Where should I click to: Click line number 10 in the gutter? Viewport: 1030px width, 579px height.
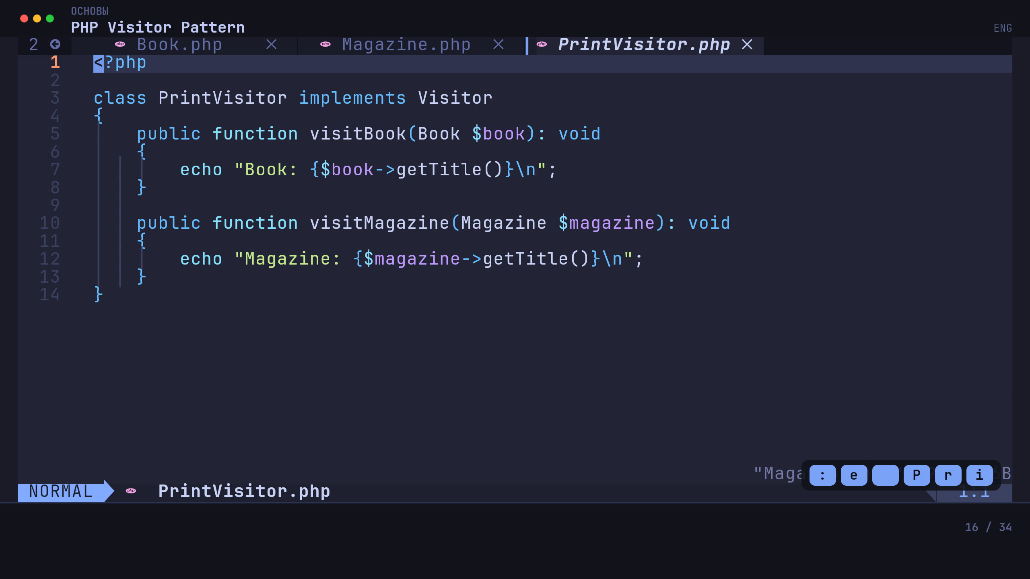pyautogui.click(x=50, y=223)
